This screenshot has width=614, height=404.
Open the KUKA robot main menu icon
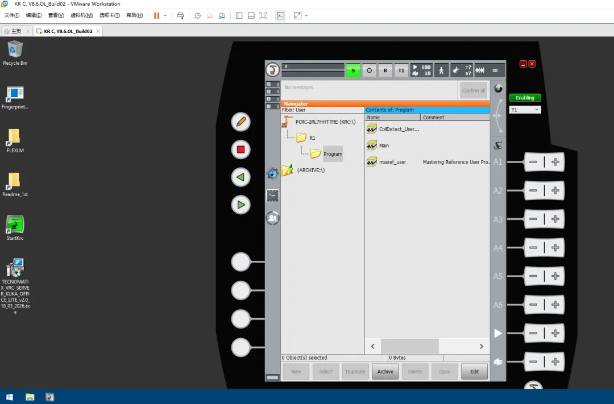coord(272,70)
